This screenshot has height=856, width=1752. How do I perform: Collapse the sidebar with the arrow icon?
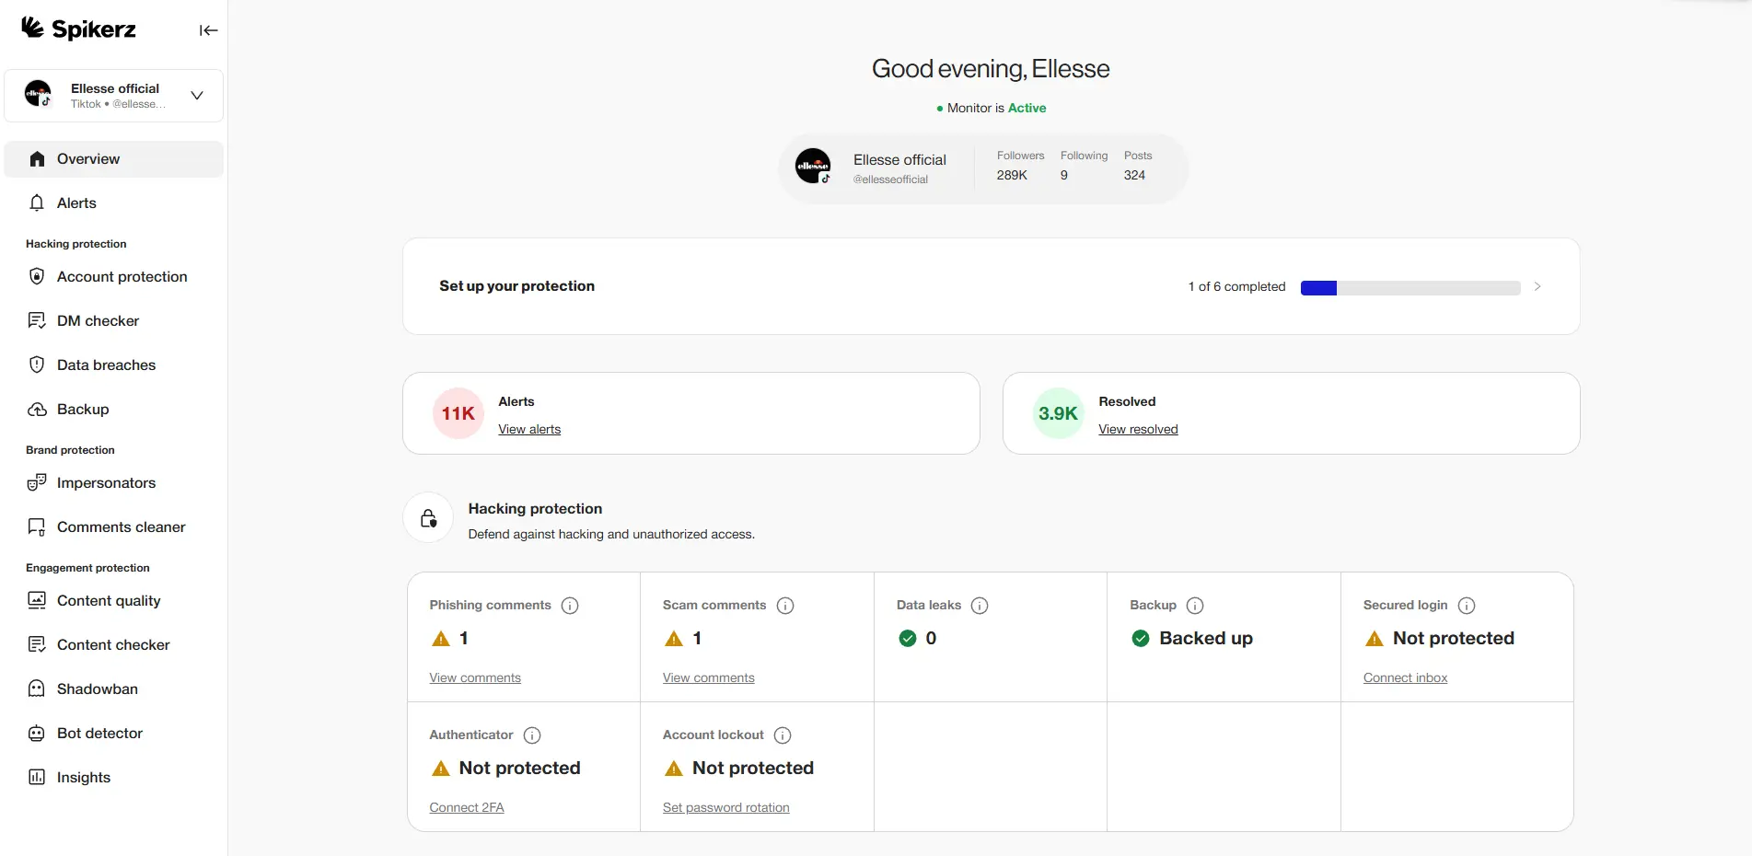209,30
